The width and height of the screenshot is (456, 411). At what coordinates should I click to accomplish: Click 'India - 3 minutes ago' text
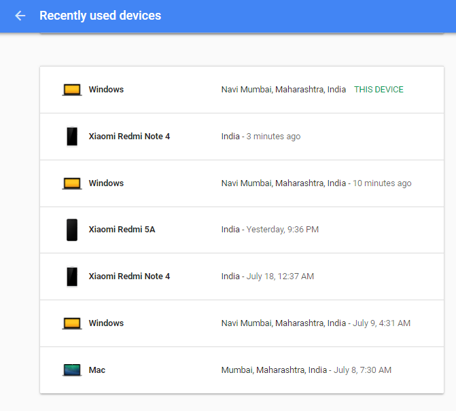[x=261, y=137]
